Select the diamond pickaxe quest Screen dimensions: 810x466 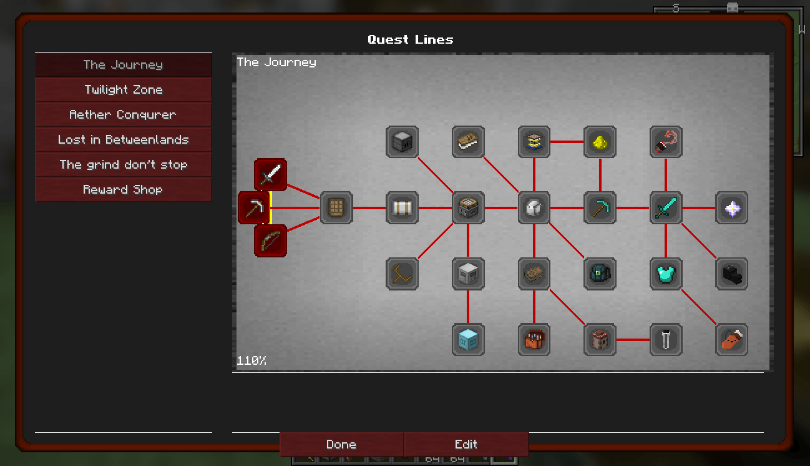point(600,207)
